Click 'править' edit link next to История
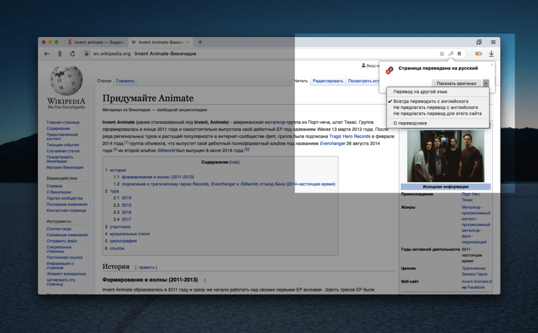The image size is (538, 333). [x=147, y=267]
